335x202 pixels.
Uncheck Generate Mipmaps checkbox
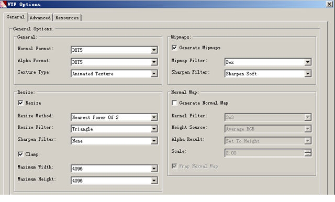(174, 48)
